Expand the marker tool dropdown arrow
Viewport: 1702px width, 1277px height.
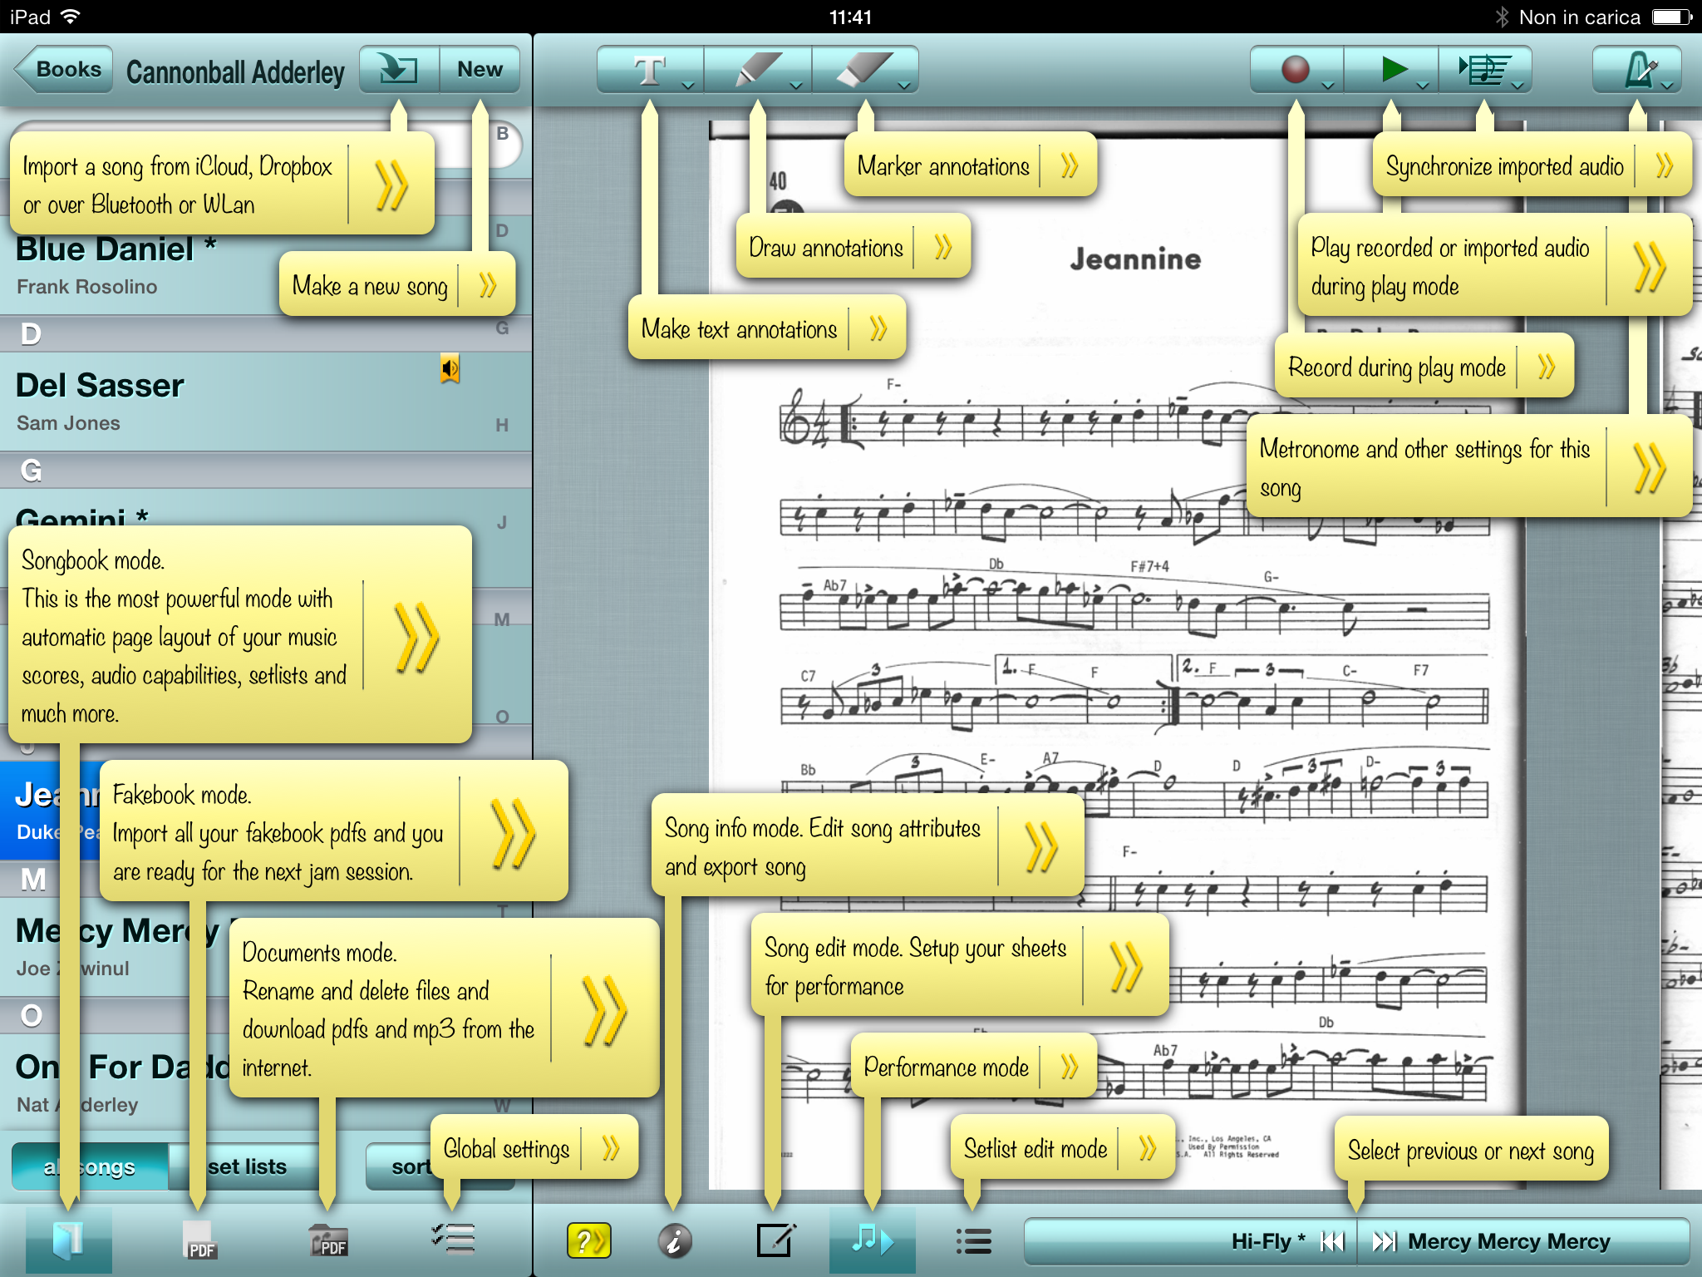pyautogui.click(x=903, y=85)
